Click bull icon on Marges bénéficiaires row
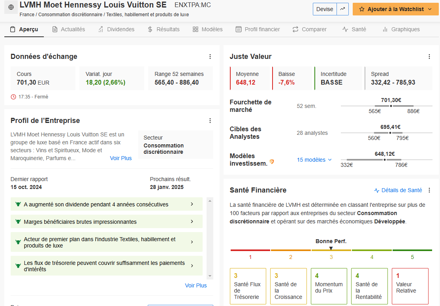 pyautogui.click(x=18, y=222)
